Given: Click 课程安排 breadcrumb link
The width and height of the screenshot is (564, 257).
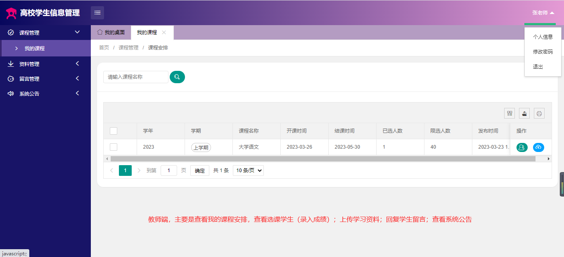Looking at the screenshot, I should pos(158,48).
